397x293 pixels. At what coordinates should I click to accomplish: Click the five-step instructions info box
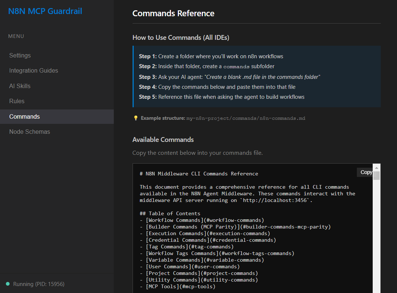[257, 76]
